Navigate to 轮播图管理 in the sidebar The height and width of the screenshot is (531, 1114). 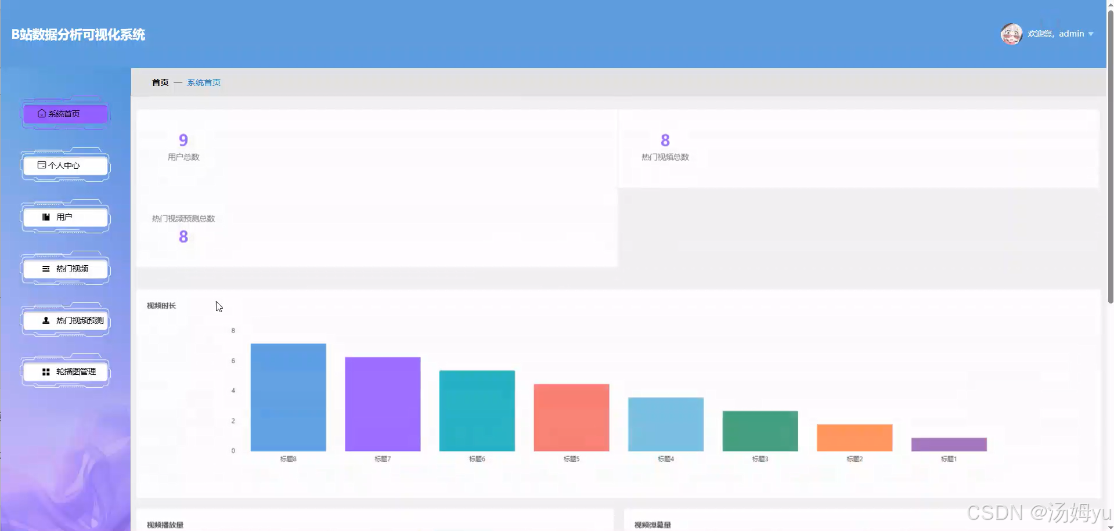[65, 372]
